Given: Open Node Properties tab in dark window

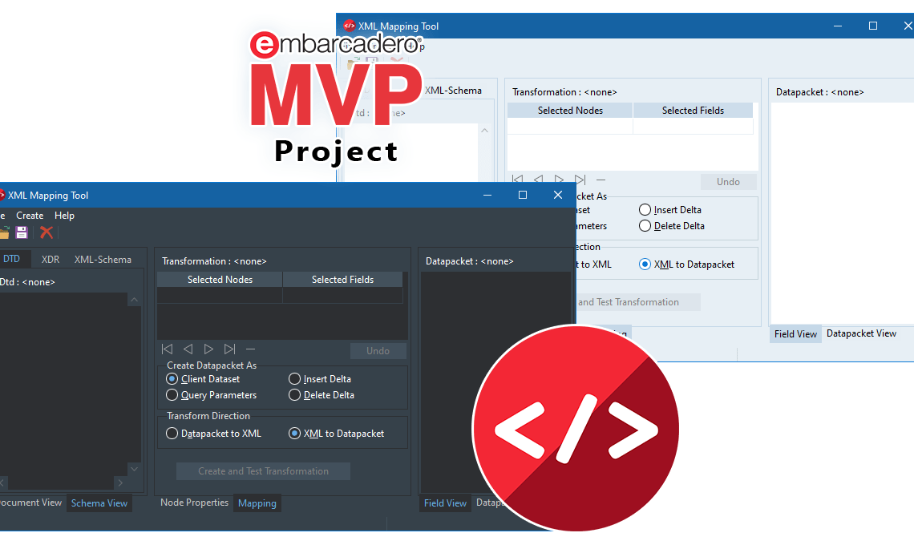Looking at the screenshot, I should (194, 503).
